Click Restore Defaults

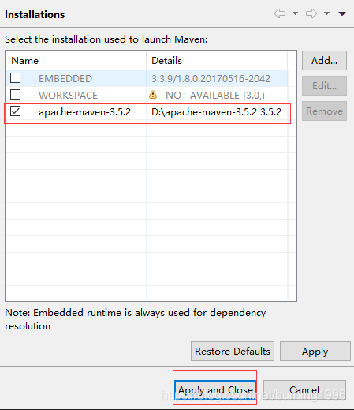(x=233, y=352)
